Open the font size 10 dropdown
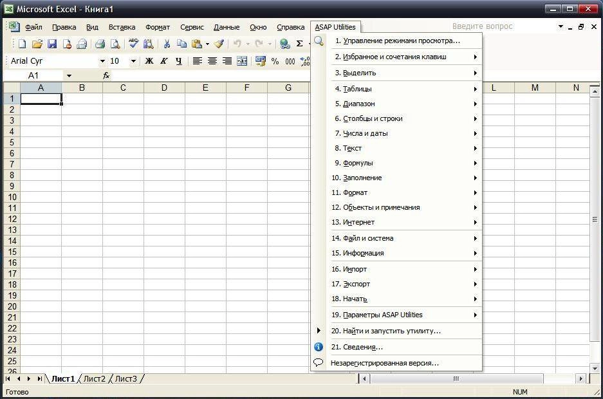 point(133,60)
